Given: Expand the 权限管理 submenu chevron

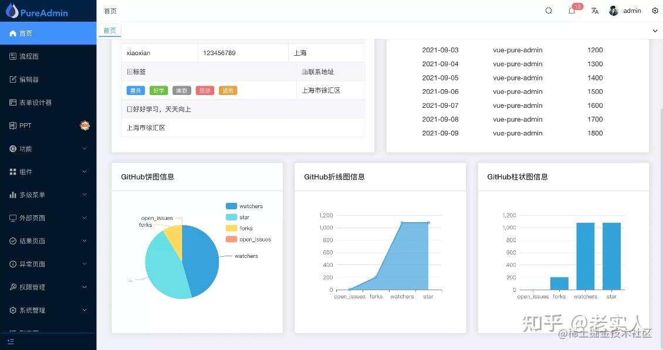Looking at the screenshot, I should tap(84, 287).
